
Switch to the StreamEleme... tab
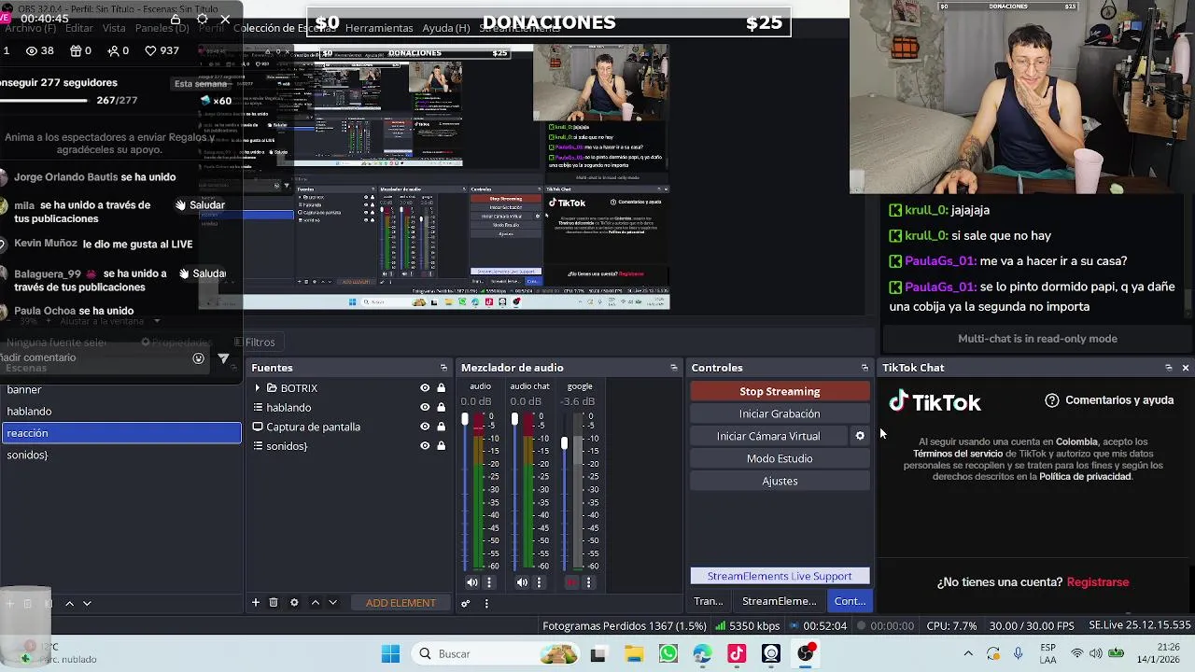pos(779,601)
